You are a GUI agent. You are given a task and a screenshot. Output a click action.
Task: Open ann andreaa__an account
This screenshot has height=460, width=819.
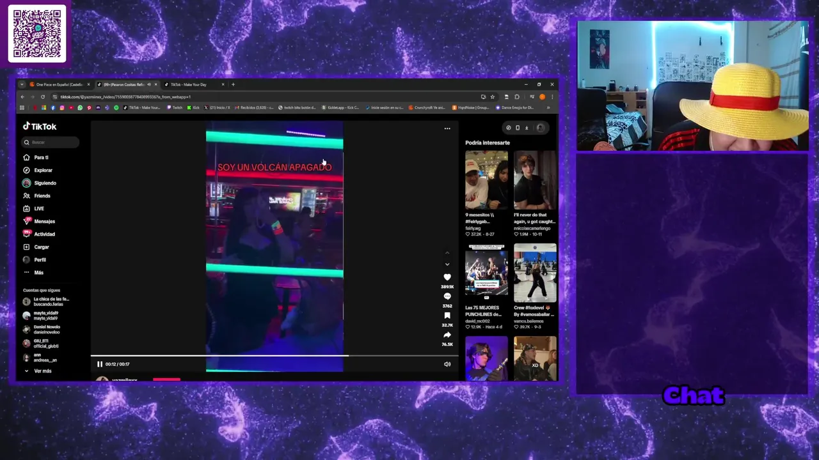40,358
